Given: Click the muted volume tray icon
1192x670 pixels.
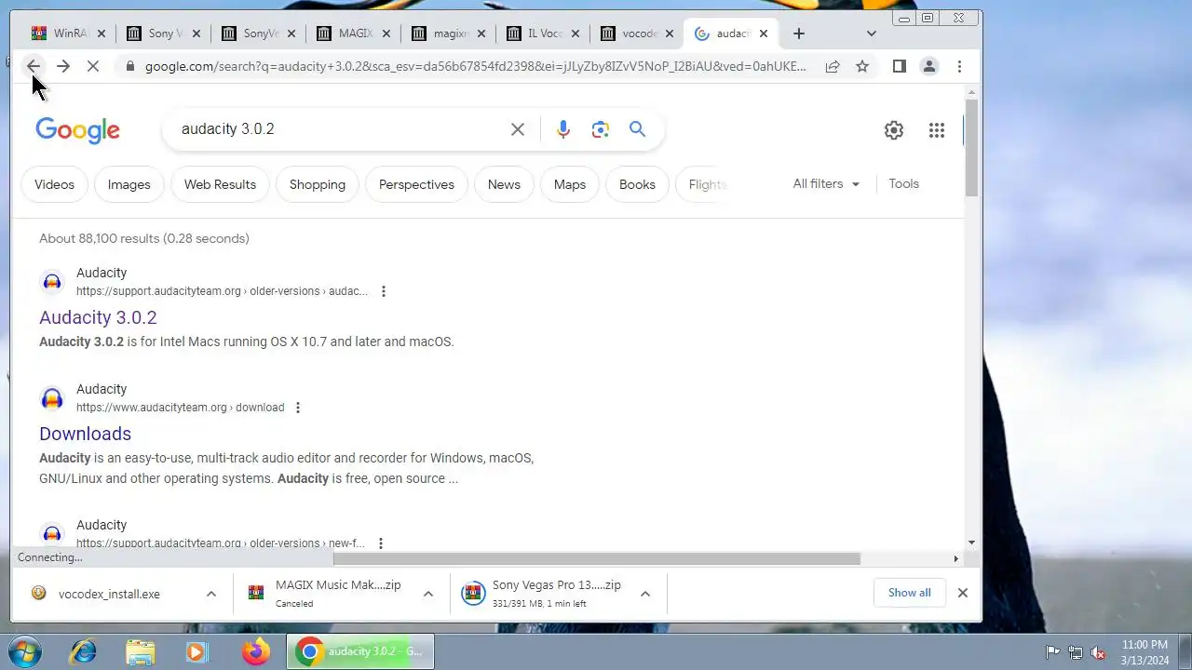Looking at the screenshot, I should (x=1098, y=652).
